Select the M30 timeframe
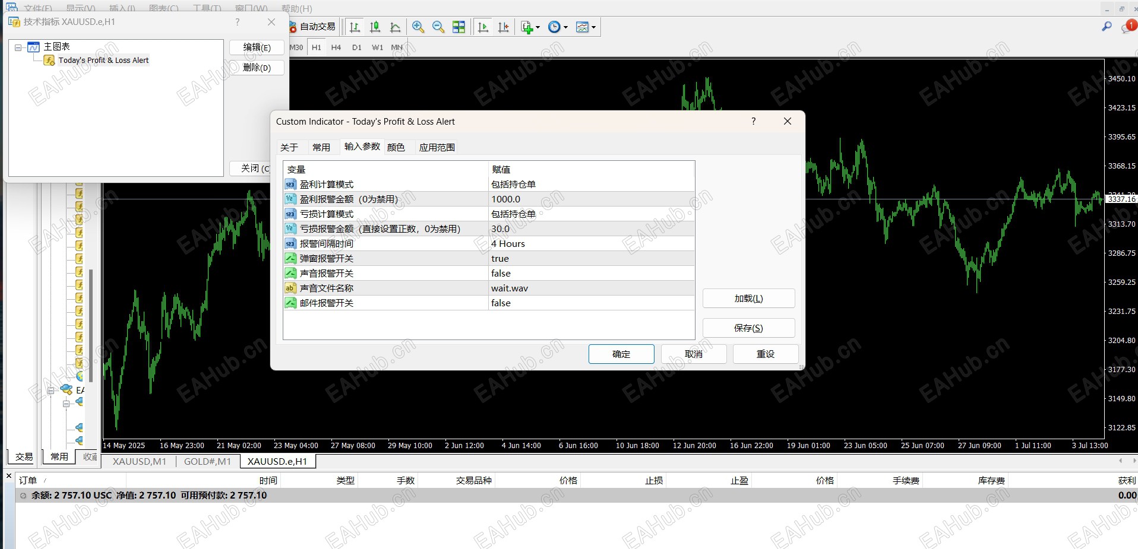1138x549 pixels. [x=296, y=47]
